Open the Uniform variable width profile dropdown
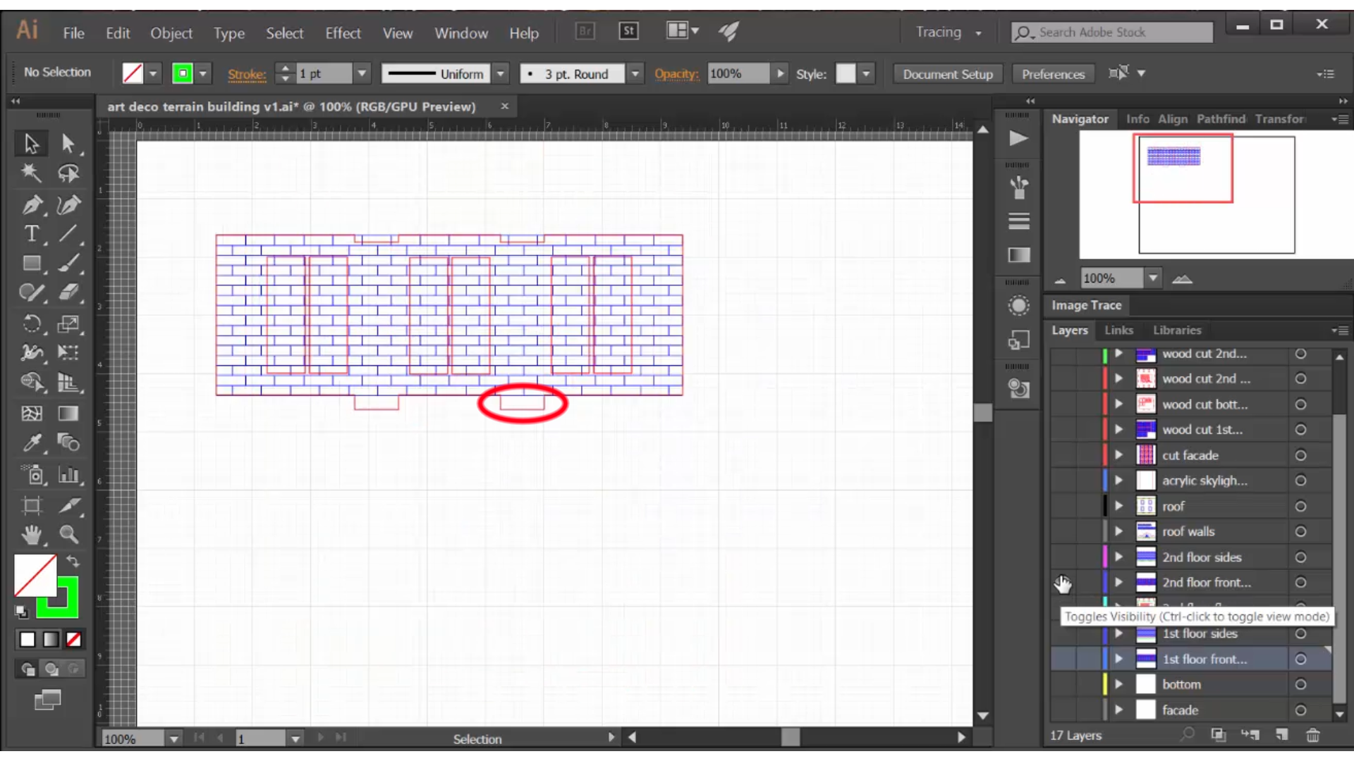 (x=501, y=73)
